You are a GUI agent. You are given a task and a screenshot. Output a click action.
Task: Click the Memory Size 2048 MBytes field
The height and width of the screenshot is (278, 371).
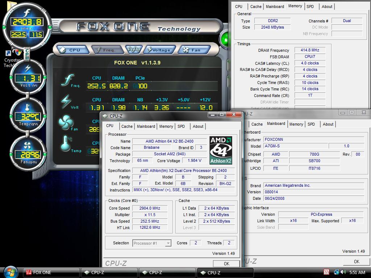[x=272, y=27]
